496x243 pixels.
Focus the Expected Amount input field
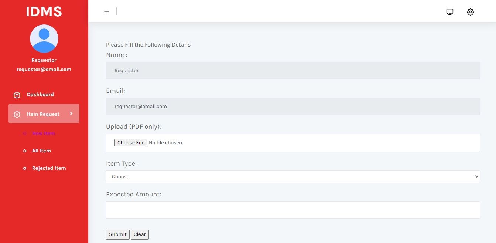click(293, 210)
